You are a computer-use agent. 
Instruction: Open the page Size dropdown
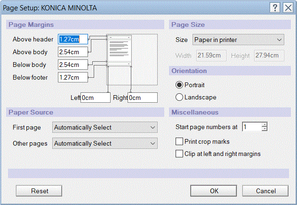(238, 40)
